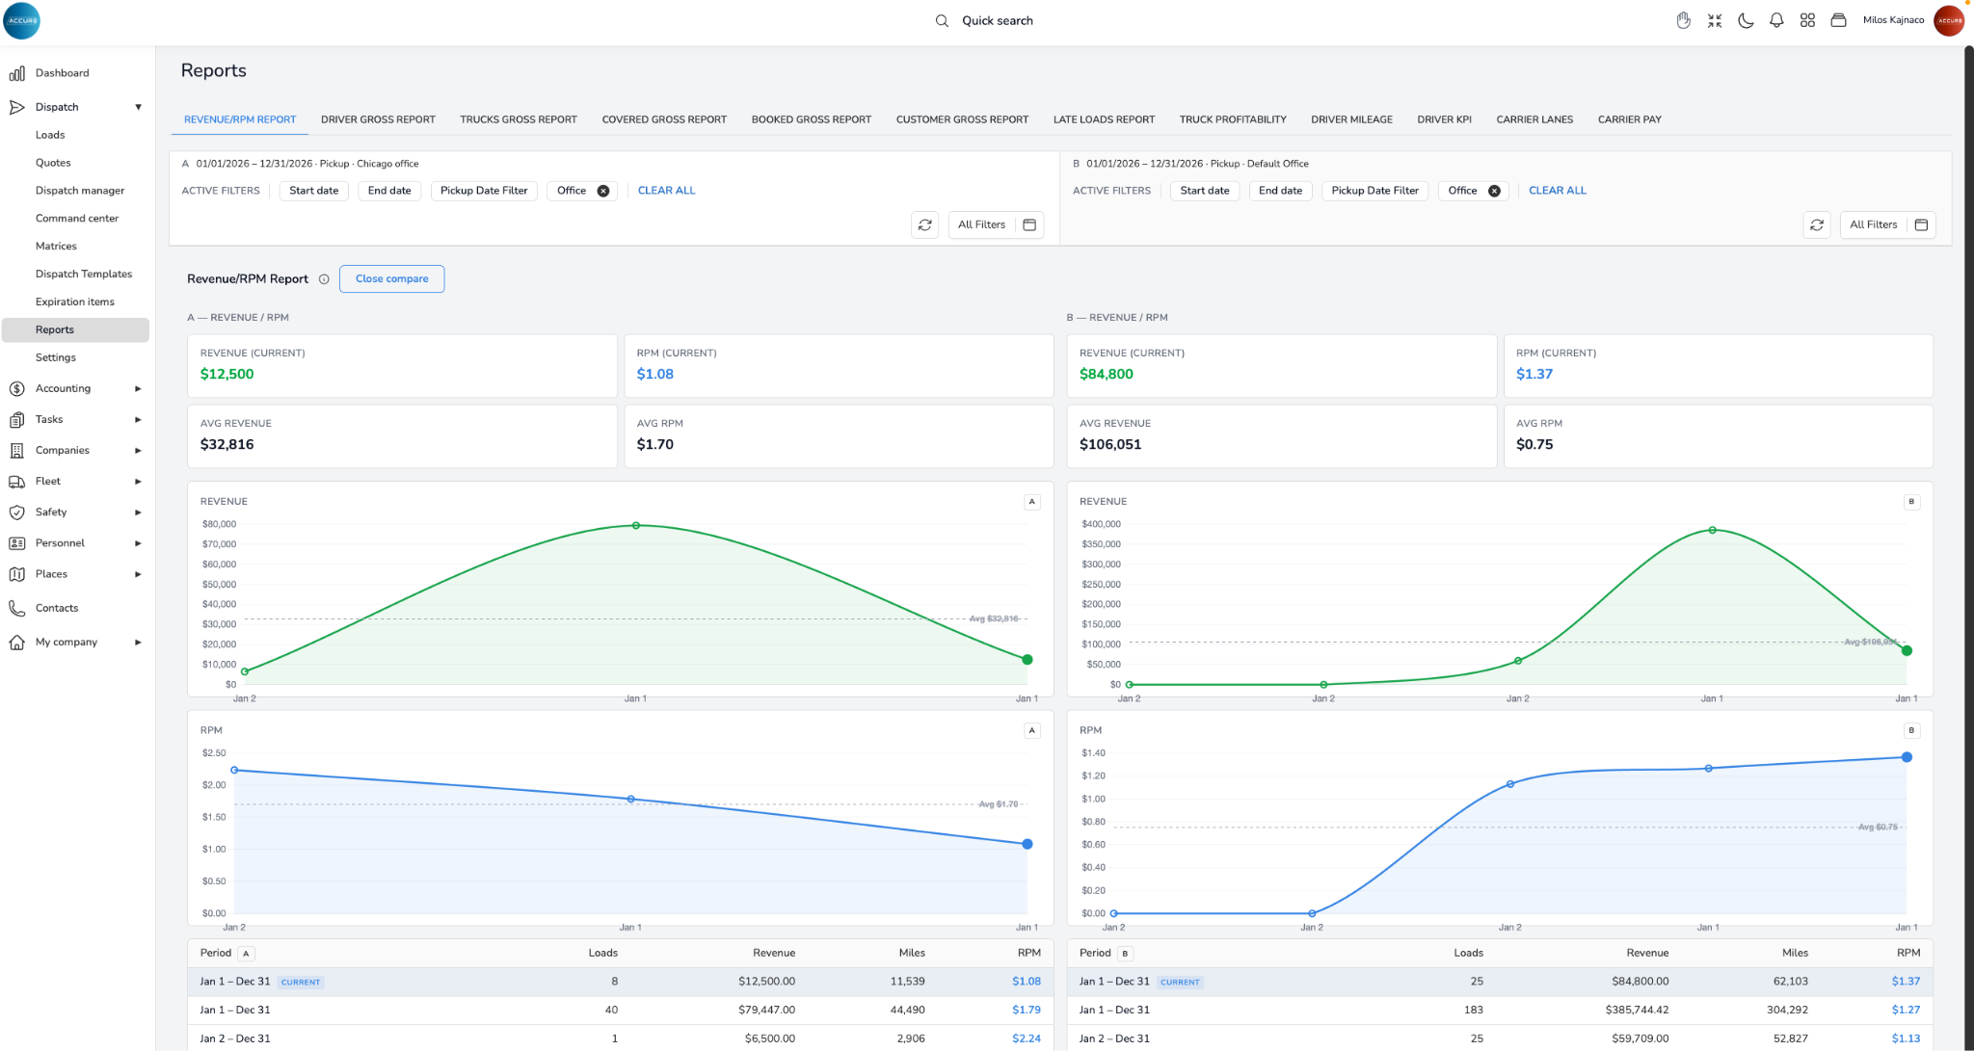
Task: Open the apps grid icon
Action: [x=1807, y=20]
